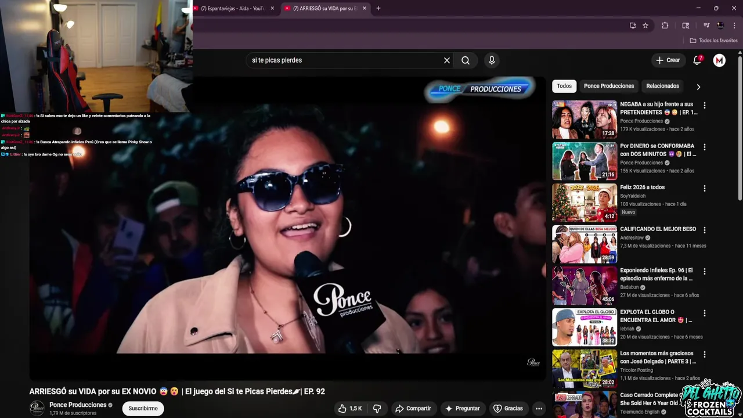Open the Tricolor Posting channel name
This screenshot has height=418, width=743.
[x=637, y=370]
